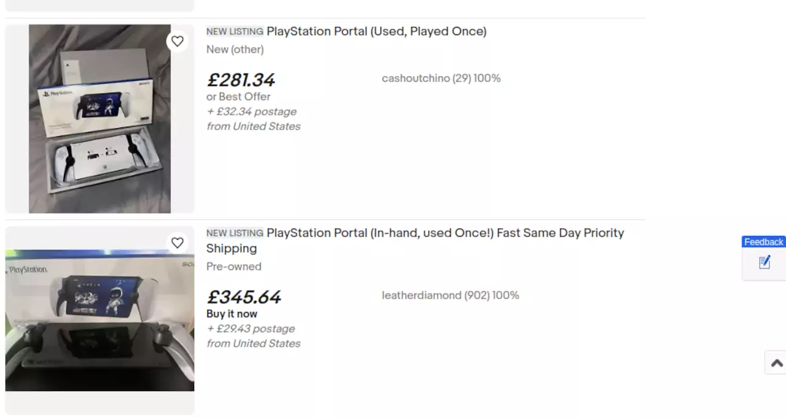The image size is (786, 418).
Task: Click the "Buy it now" label
Action: click(232, 314)
